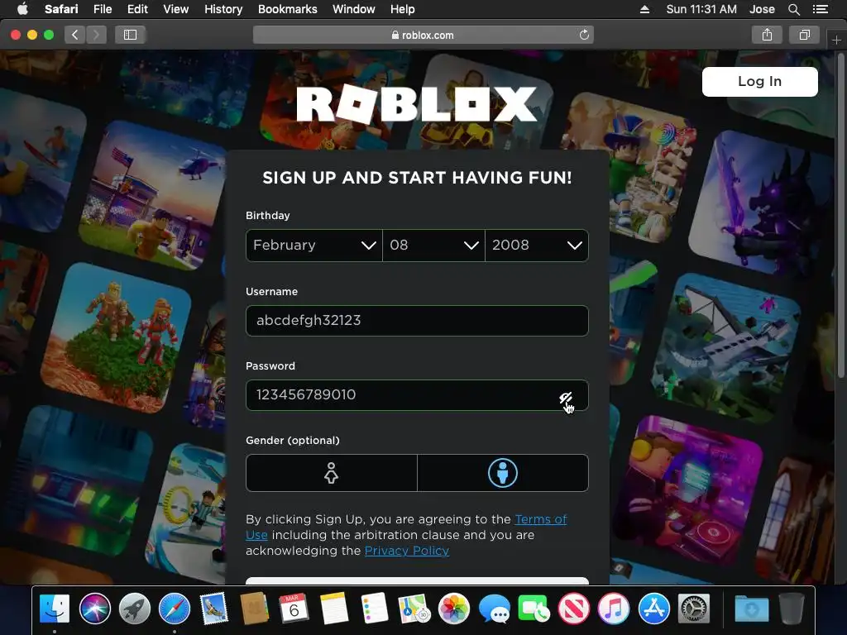Open Finder from the dock

point(55,609)
